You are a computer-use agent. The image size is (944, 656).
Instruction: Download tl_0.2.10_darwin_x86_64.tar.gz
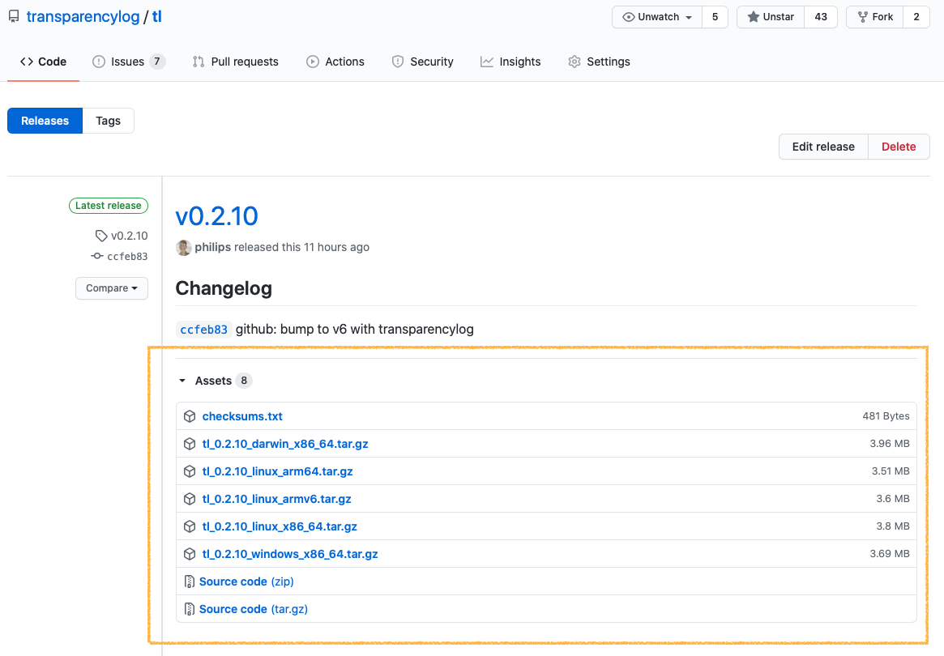pos(285,444)
